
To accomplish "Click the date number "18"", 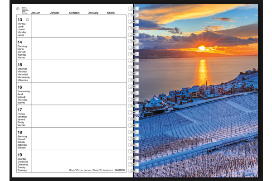I will pos(20,132).
